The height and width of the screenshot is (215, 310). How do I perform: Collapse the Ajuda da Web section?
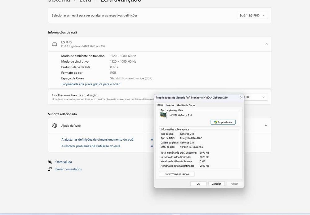[266, 126]
